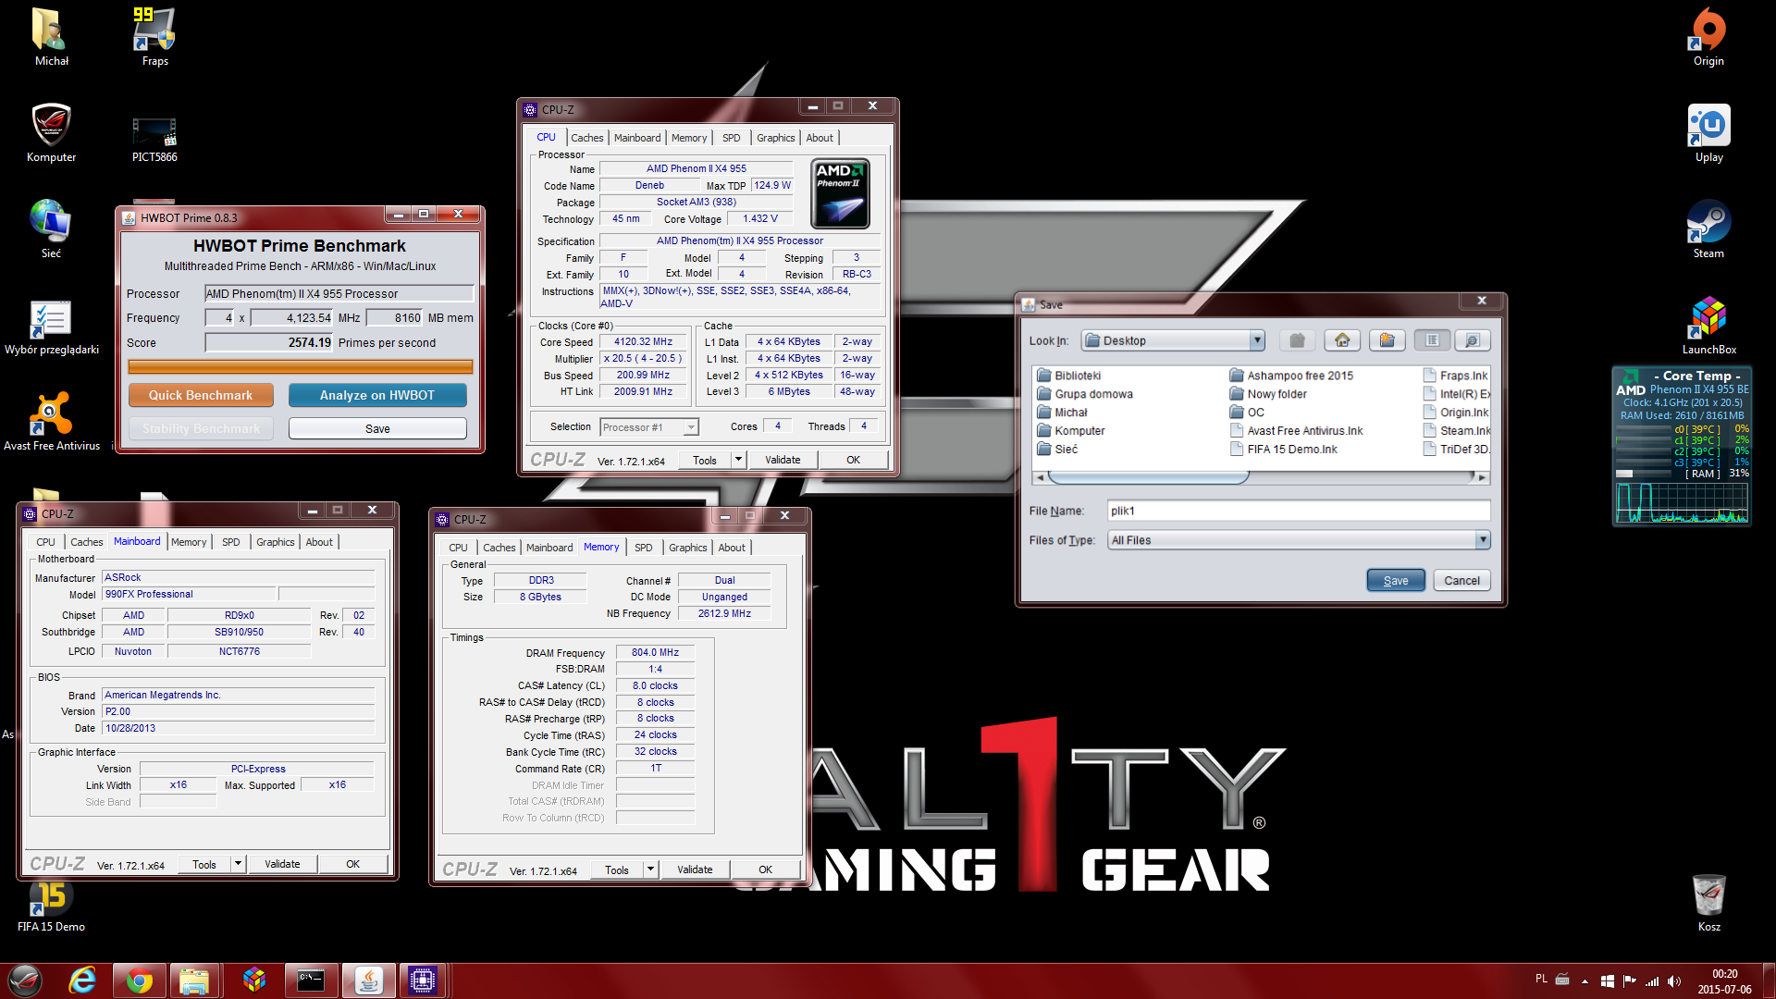This screenshot has height=999, width=1776.
Task: Launch Google Chrome from taskbar
Action: [x=140, y=980]
